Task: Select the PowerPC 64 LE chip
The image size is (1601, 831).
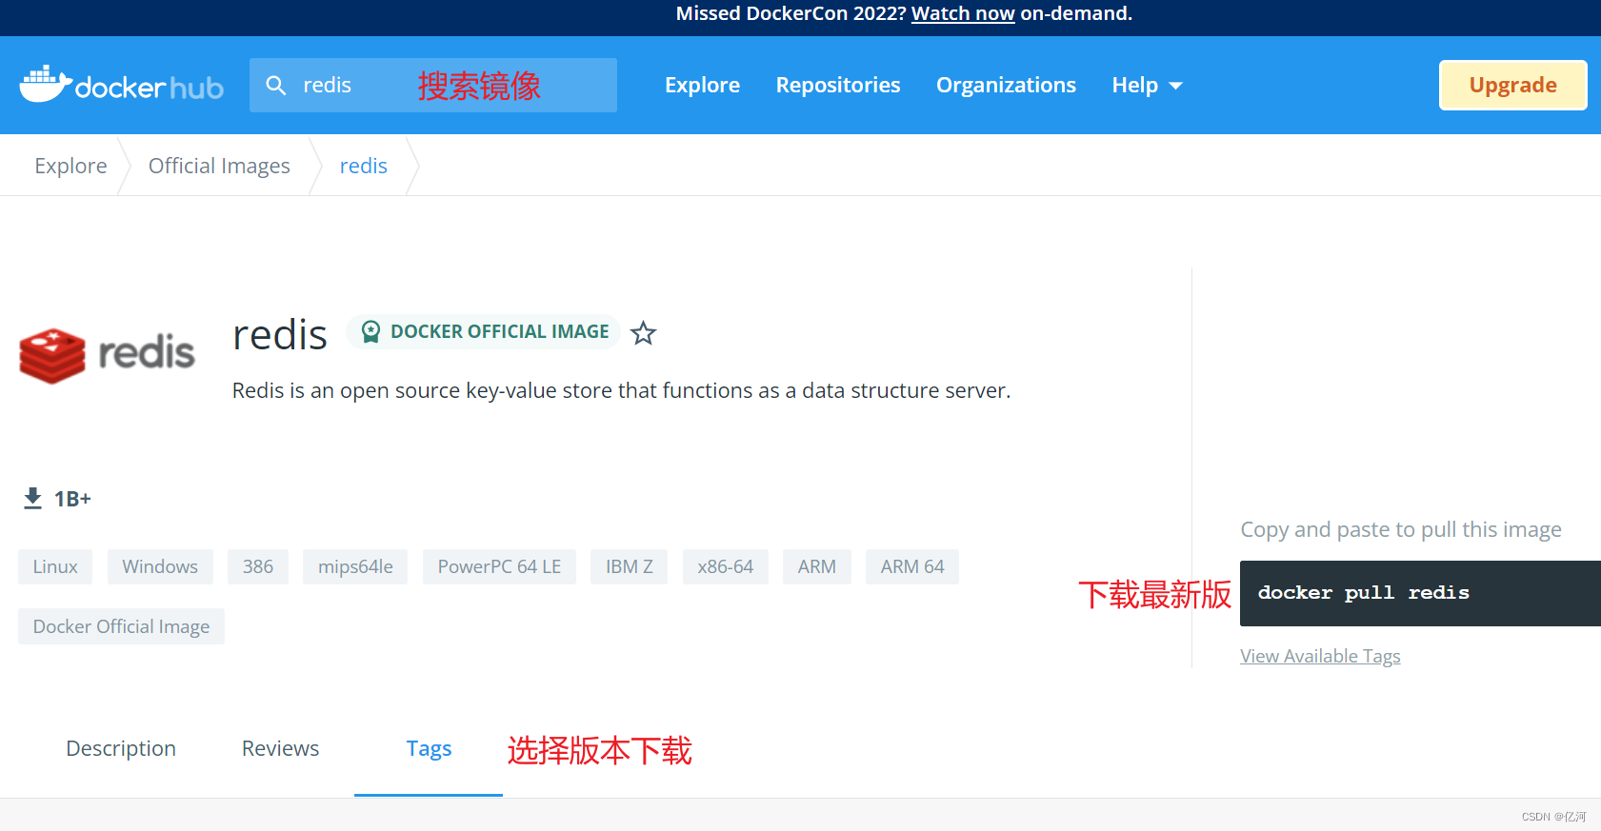Action: point(499,566)
